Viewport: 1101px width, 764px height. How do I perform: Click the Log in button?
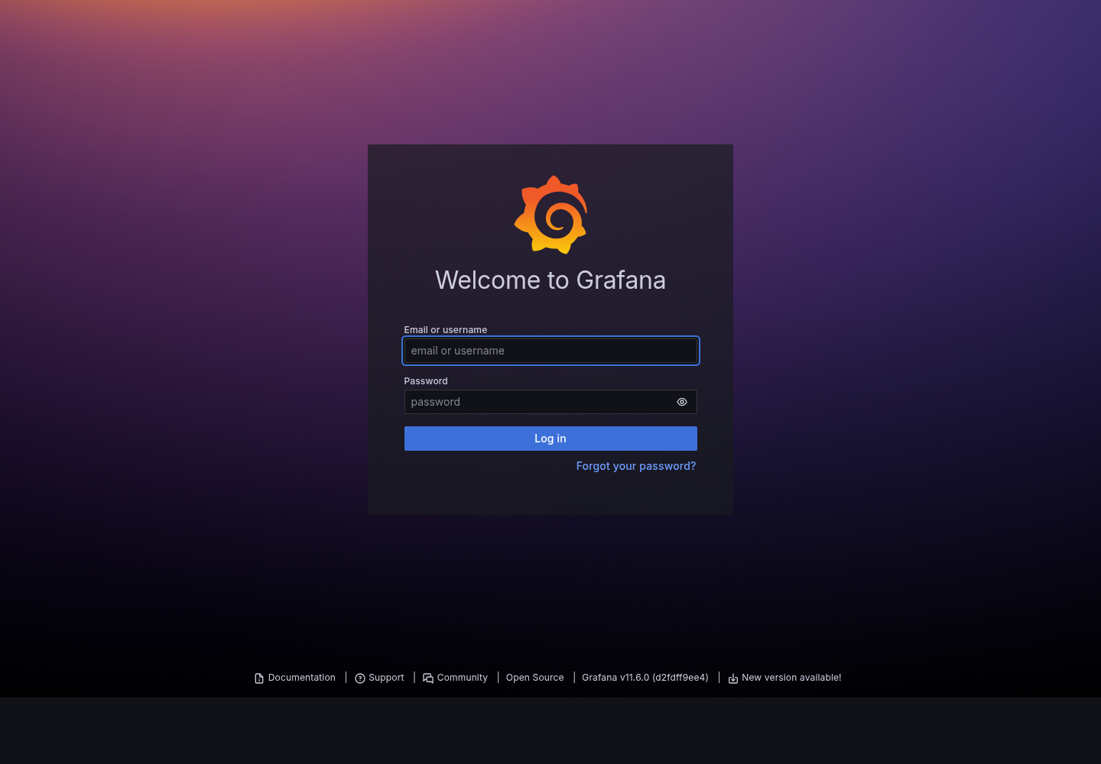coord(550,439)
